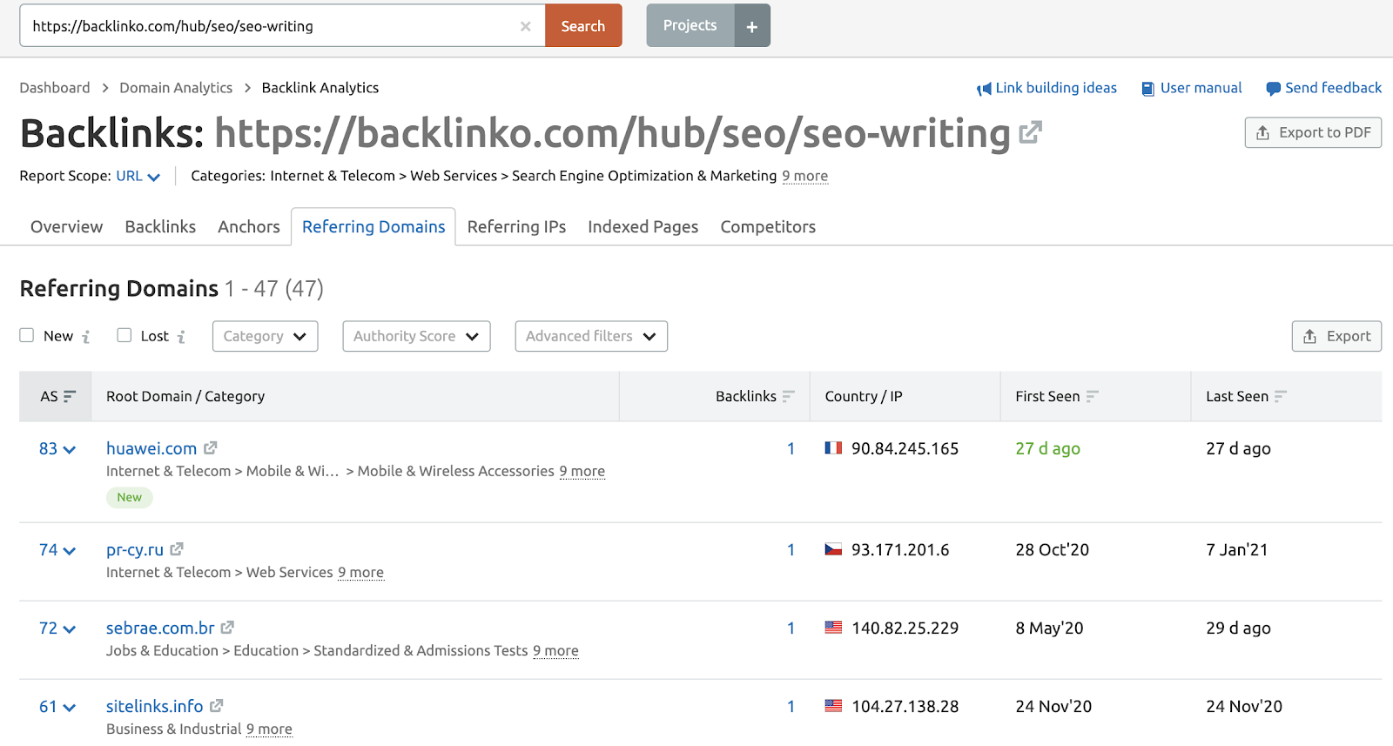Screen dimensions: 1393x746
Task: Click the green New tag under huawei.com
Action: 130,497
